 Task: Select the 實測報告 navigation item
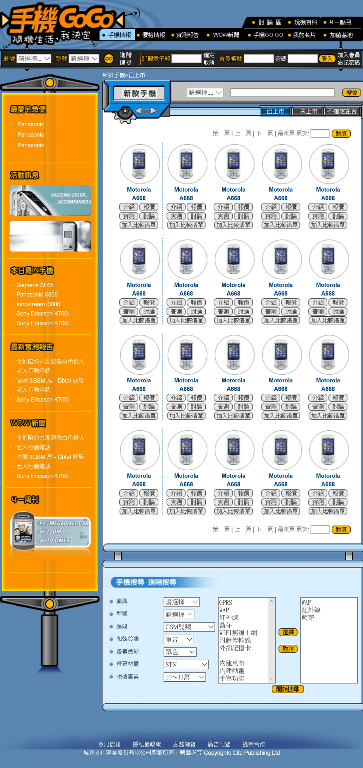tap(185, 35)
